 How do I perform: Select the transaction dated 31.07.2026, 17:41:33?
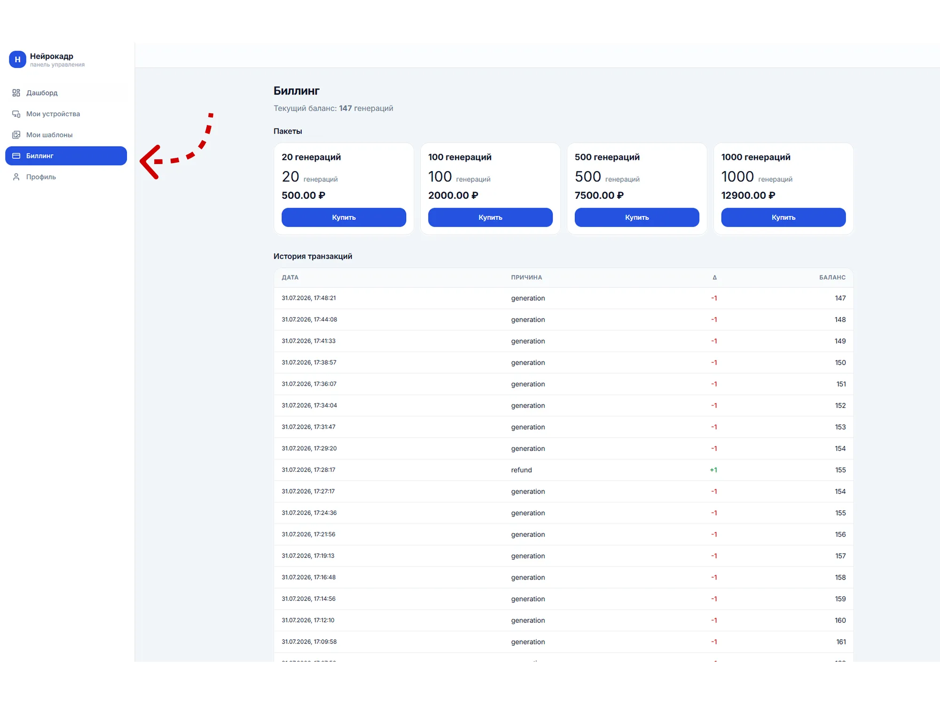point(564,341)
